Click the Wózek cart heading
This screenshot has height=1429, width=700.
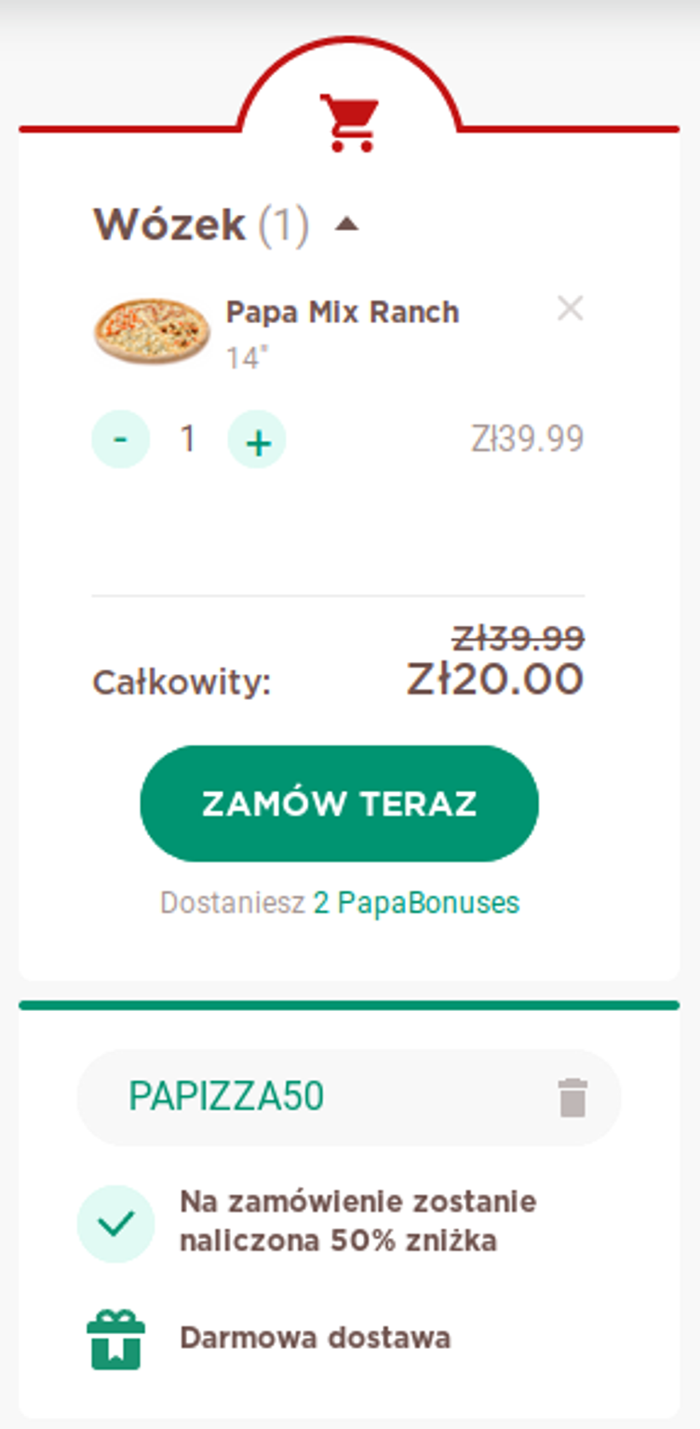click(x=169, y=224)
